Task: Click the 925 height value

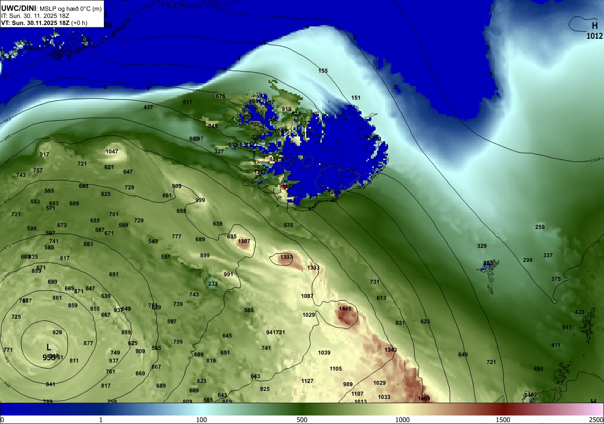Action: coord(265,389)
